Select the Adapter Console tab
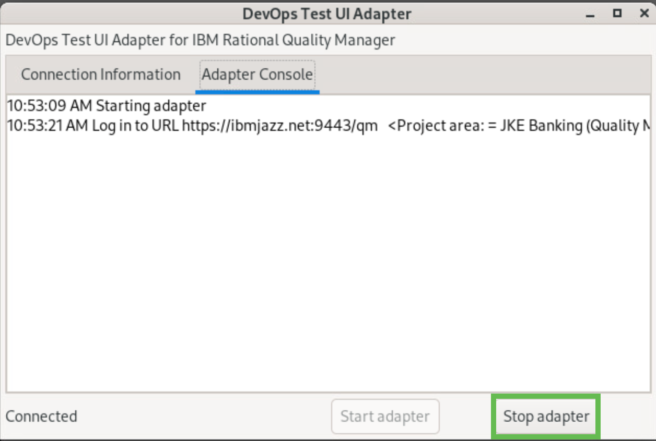The height and width of the screenshot is (441, 656). tap(257, 75)
